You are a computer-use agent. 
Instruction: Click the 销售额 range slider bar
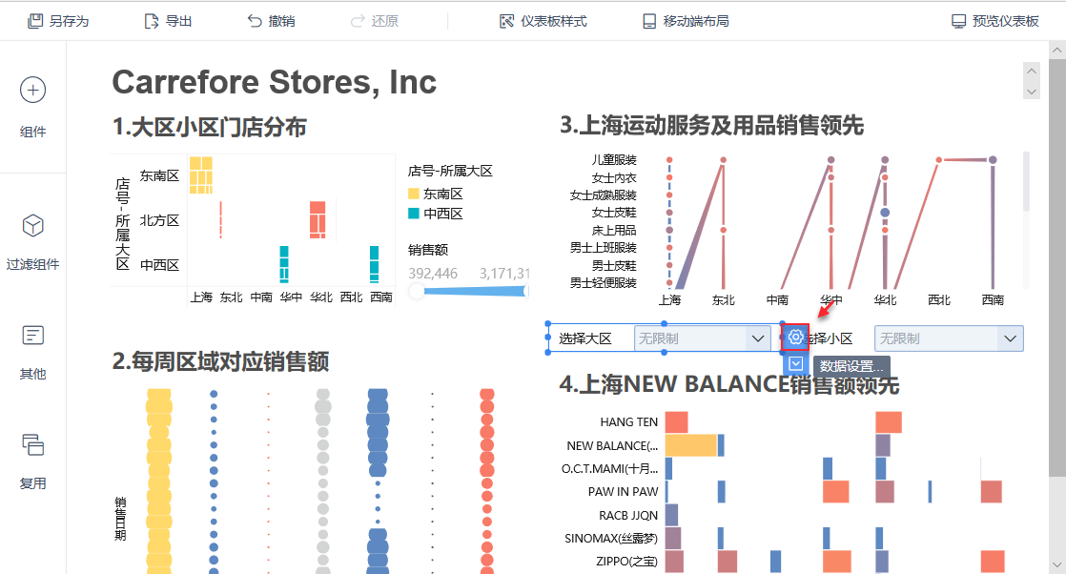click(x=473, y=291)
